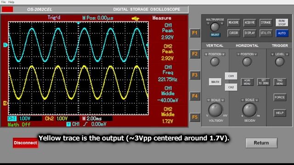Select the ACQUIRE panel button
294x165 pixels.
pos(250,22)
